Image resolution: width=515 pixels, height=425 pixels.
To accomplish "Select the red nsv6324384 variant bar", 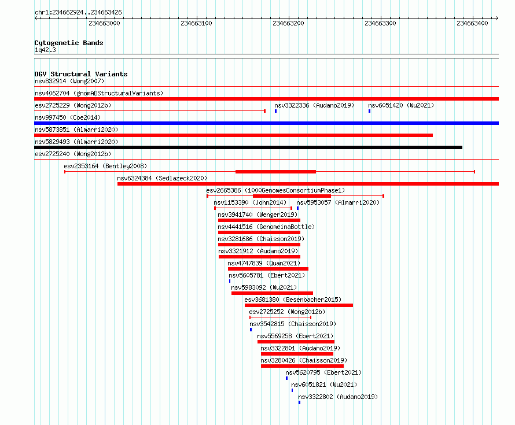I will point(308,184).
